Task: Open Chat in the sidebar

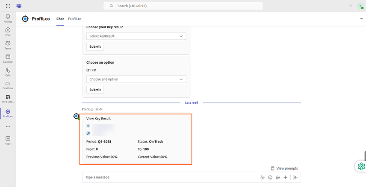Action: 8,32
